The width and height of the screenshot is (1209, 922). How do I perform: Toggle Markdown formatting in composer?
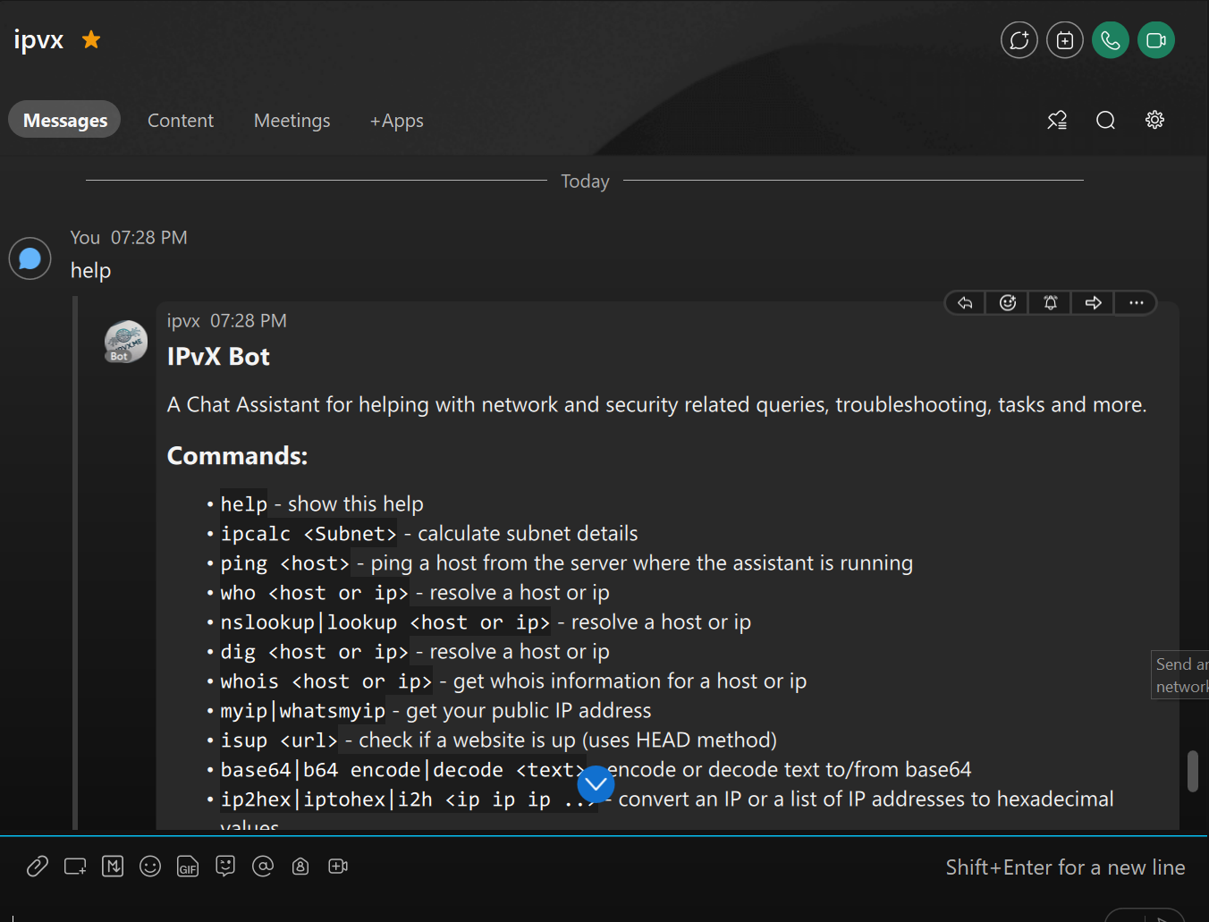coord(113,866)
